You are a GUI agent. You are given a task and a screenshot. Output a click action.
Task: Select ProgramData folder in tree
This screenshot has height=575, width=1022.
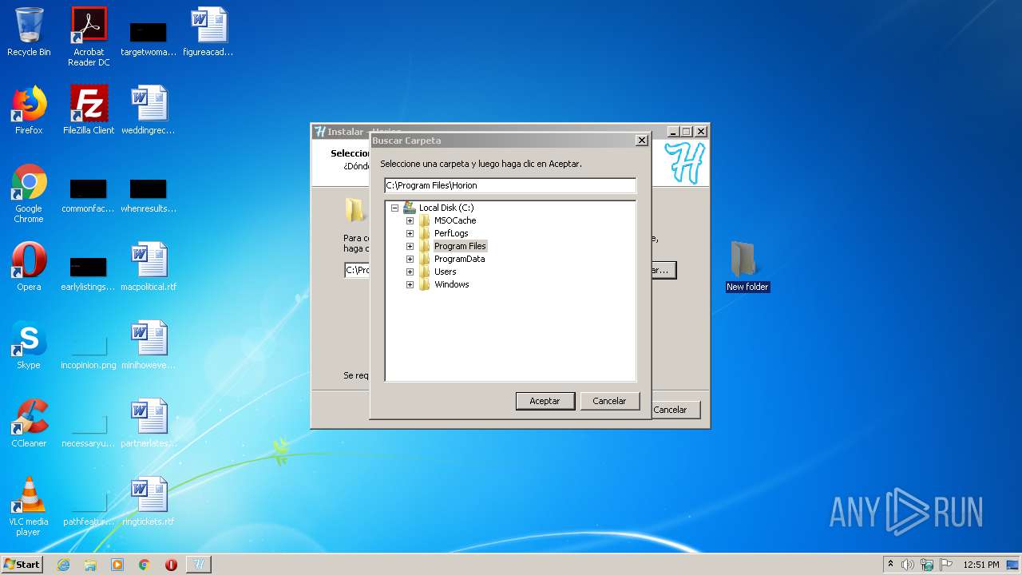tap(459, 259)
